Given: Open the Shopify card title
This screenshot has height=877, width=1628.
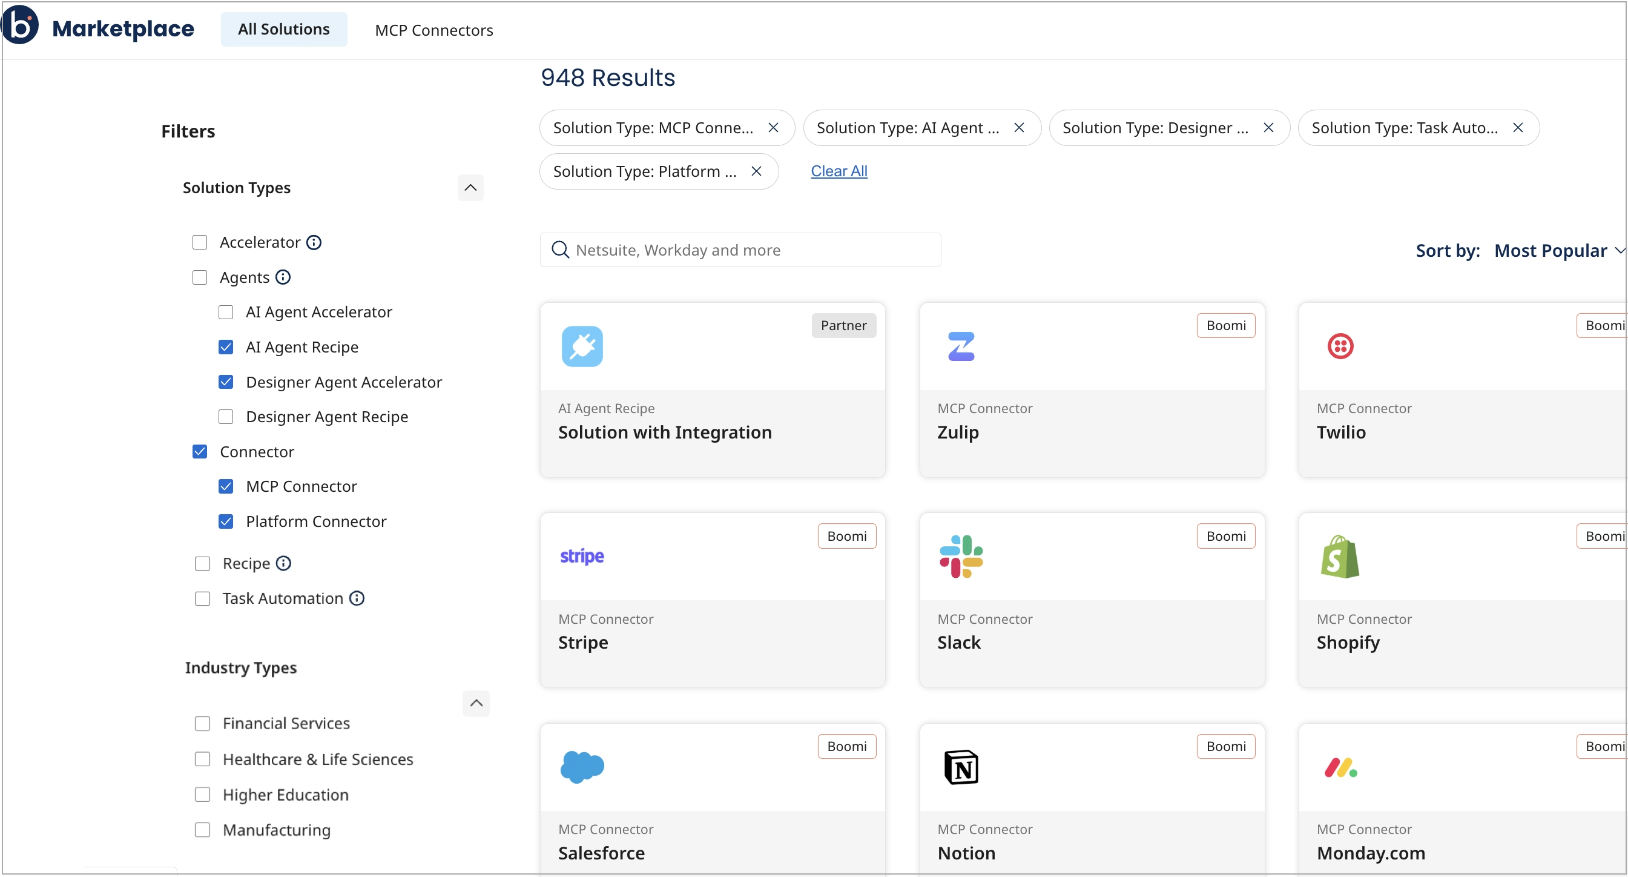Looking at the screenshot, I should (1348, 642).
